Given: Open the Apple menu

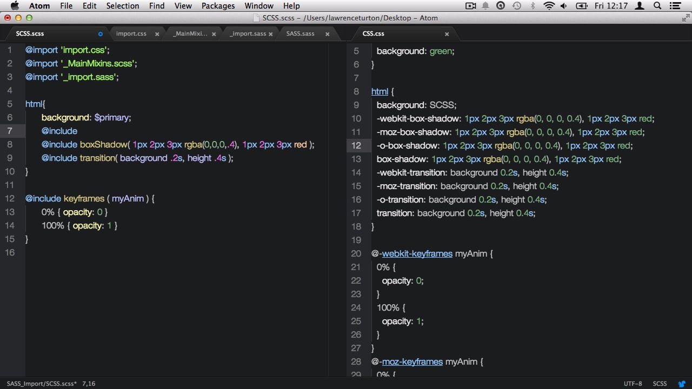Looking at the screenshot, I should pos(15,6).
